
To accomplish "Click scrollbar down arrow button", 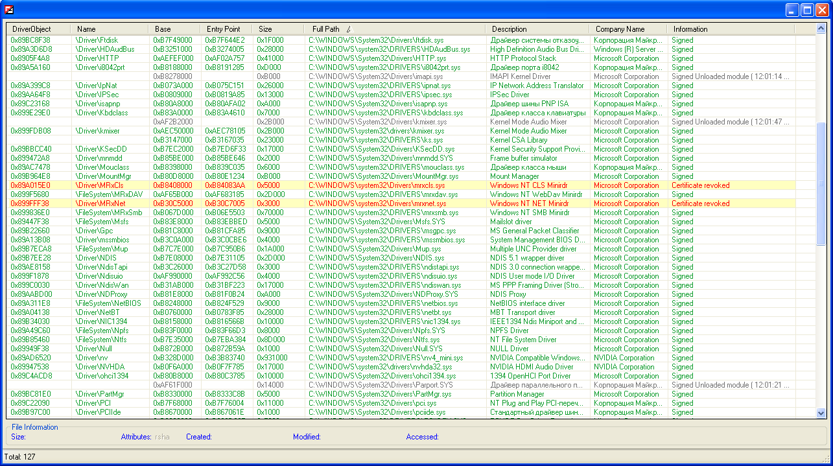I will click(x=821, y=413).
